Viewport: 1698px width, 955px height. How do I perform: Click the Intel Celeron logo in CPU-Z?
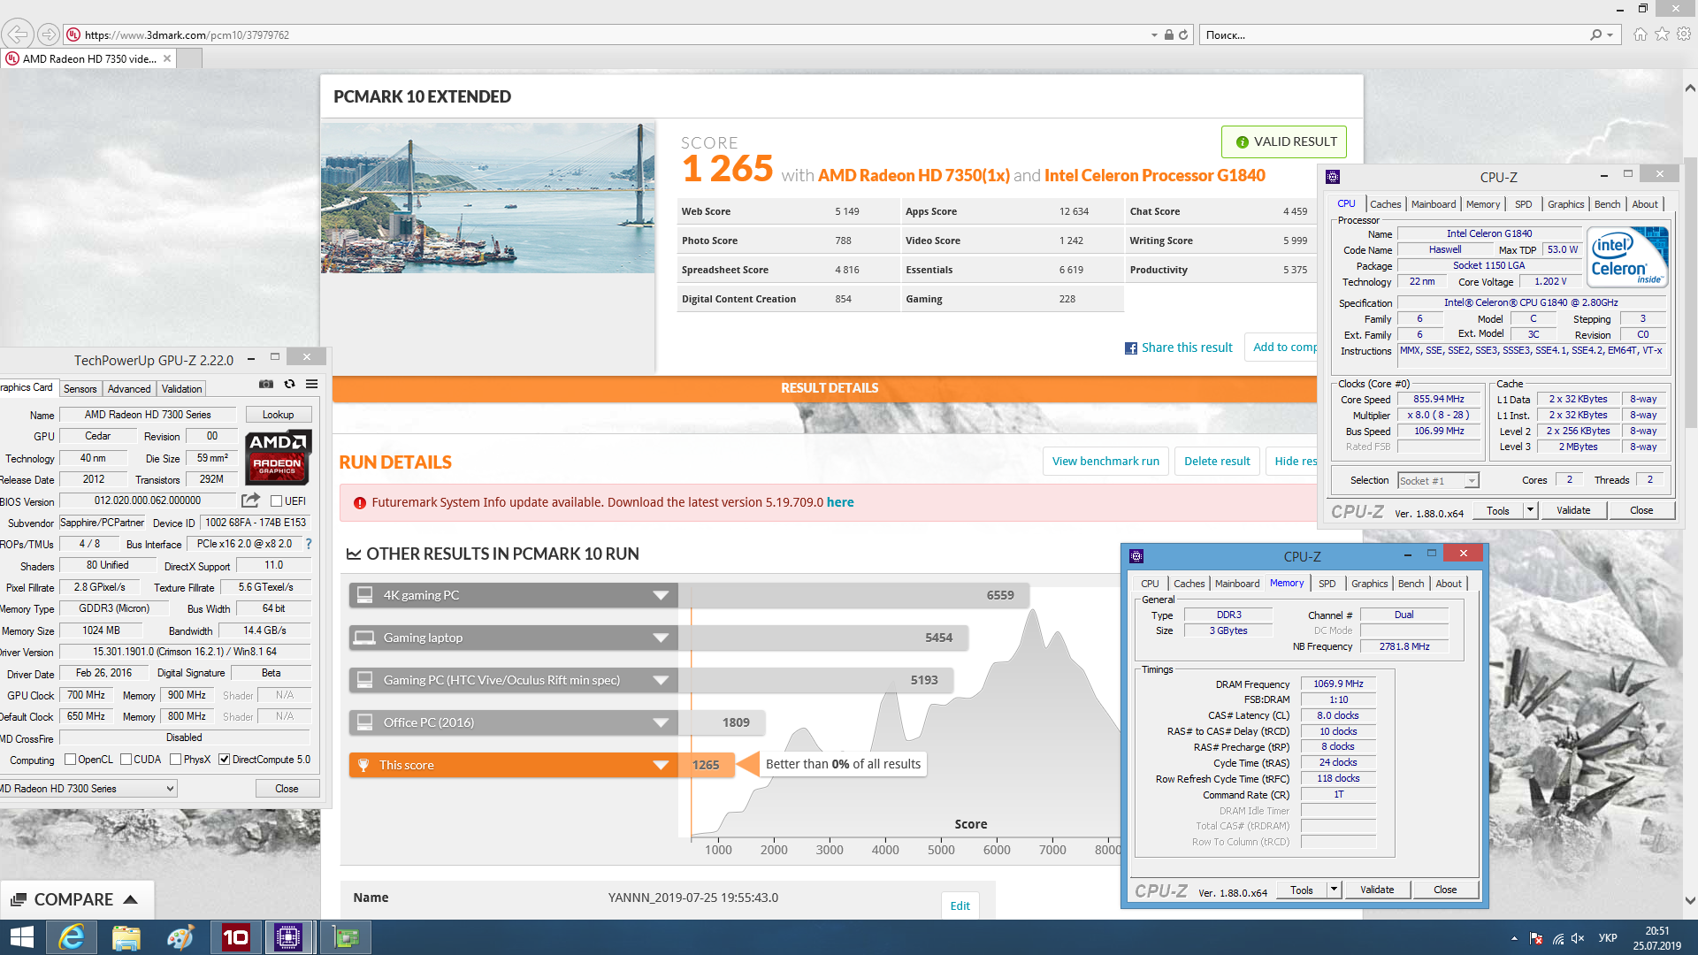click(x=1628, y=257)
